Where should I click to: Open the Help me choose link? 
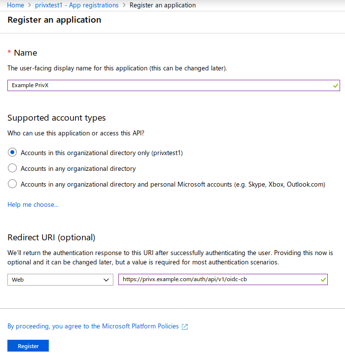click(33, 204)
